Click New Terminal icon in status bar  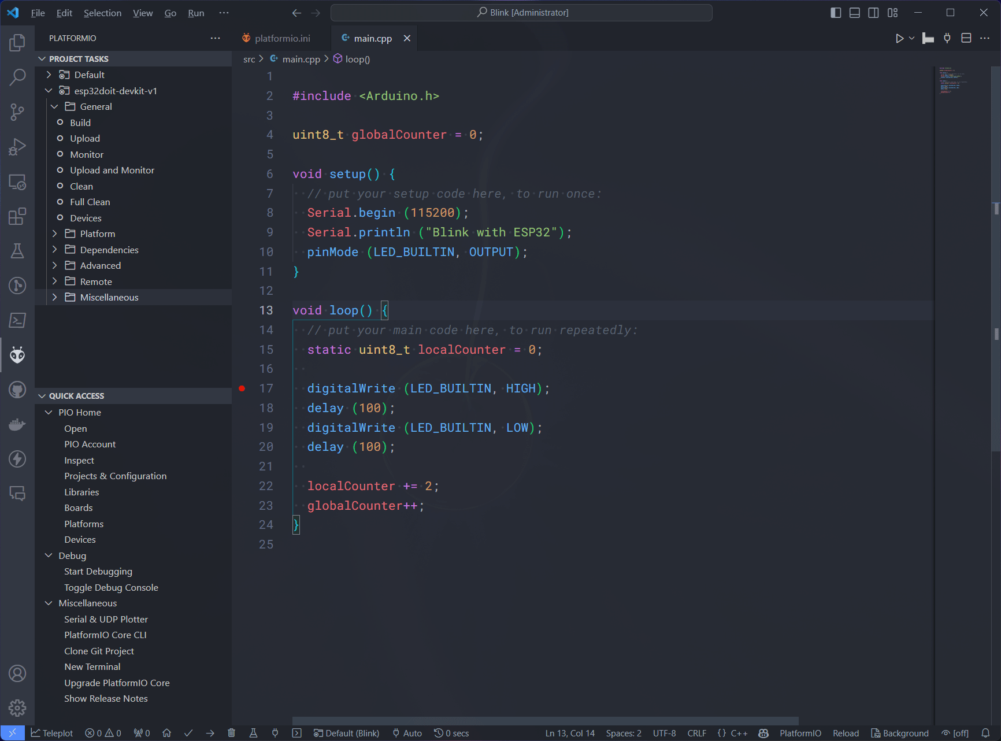[296, 733]
